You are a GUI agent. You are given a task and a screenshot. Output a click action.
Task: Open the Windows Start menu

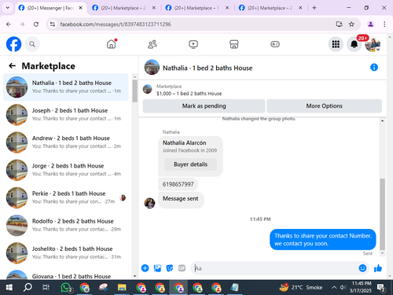[x=9, y=288]
